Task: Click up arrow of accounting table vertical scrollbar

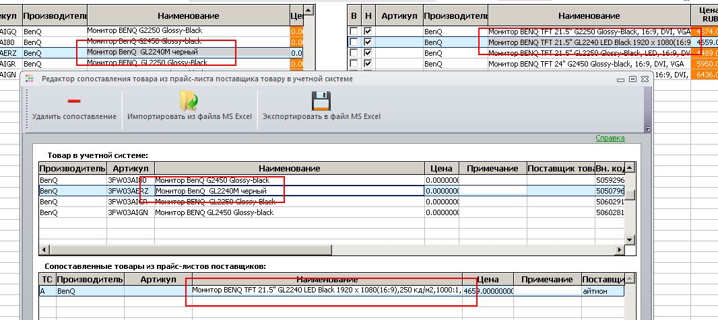Action: (630, 168)
